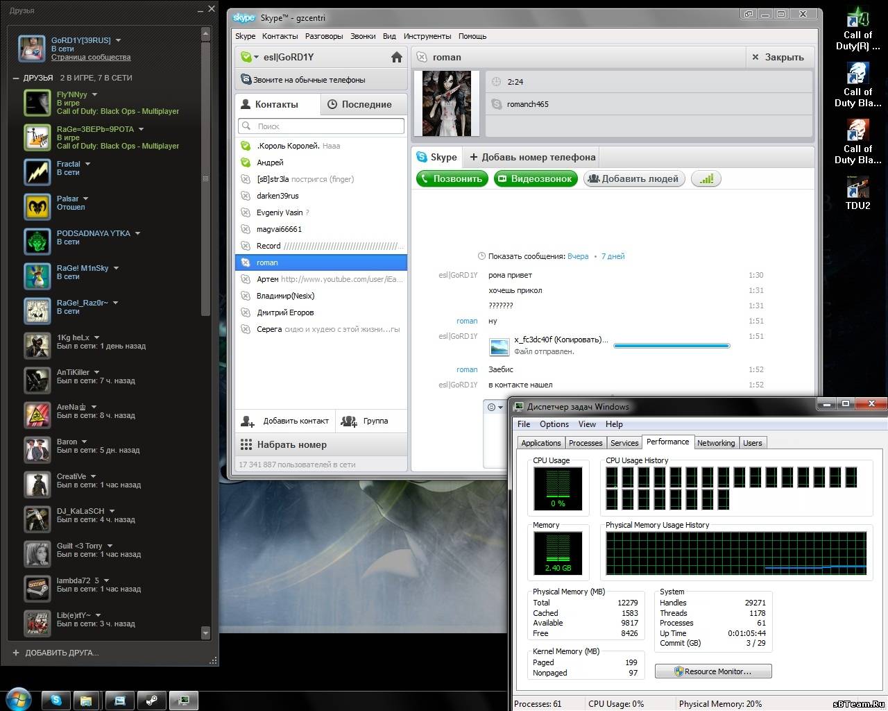The width and height of the screenshot is (888, 711).
Task: Open the 'Разговоры' menu in Skype
Action: [x=324, y=36]
